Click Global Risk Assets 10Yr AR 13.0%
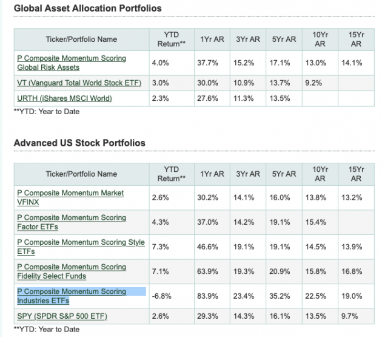This screenshot has width=382, height=337. point(316,63)
